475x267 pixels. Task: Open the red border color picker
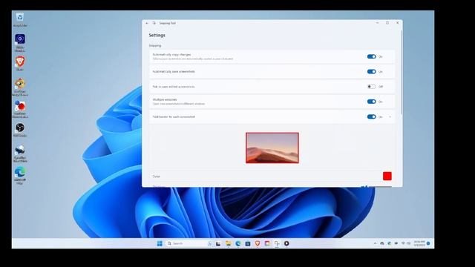tap(387, 177)
